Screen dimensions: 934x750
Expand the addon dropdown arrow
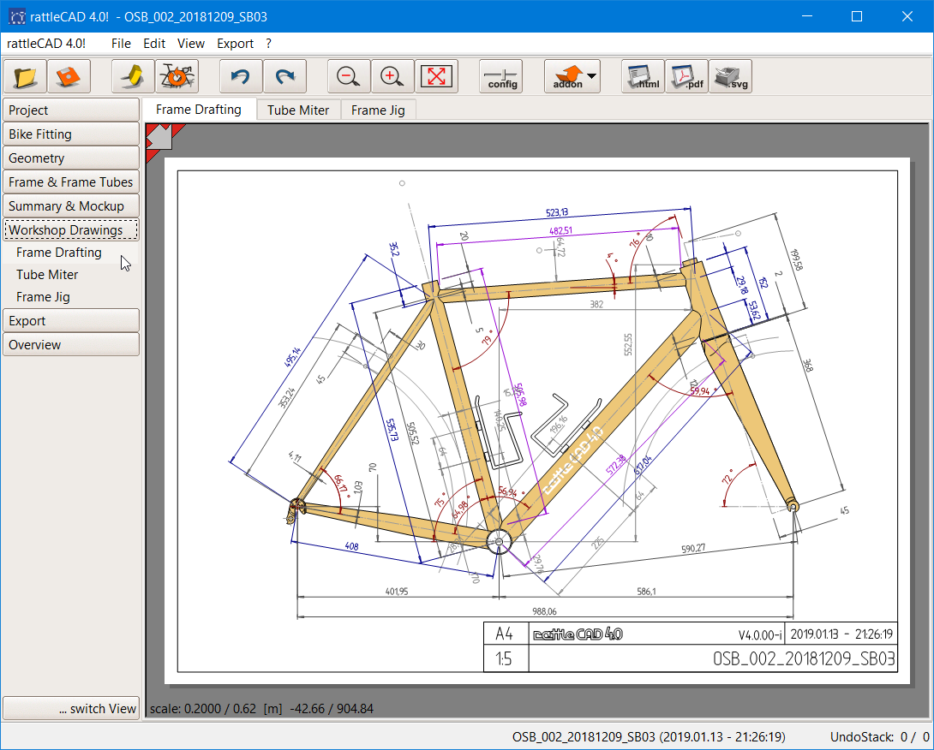click(591, 76)
